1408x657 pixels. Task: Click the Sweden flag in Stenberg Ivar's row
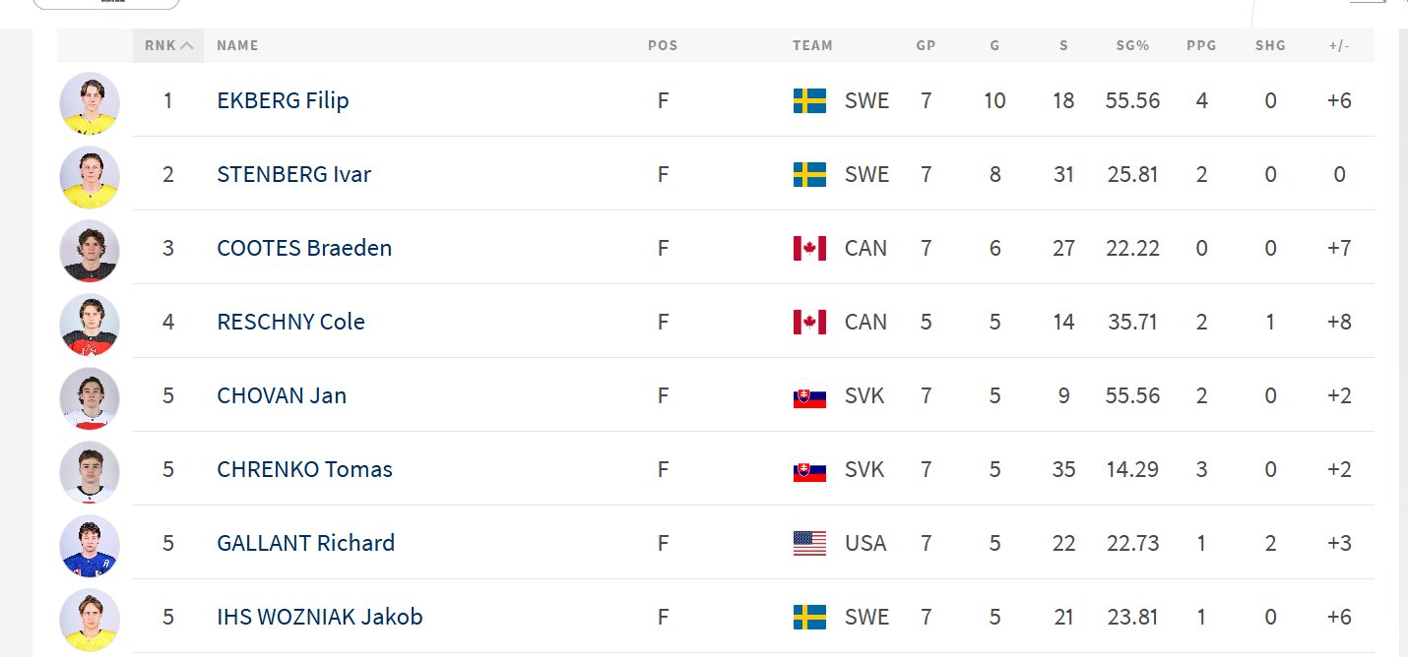(809, 174)
